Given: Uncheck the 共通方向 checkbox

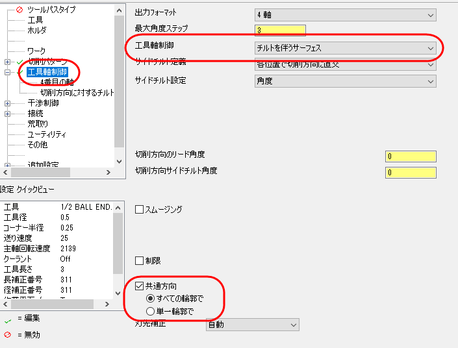Looking at the screenshot, I should click(x=139, y=286).
